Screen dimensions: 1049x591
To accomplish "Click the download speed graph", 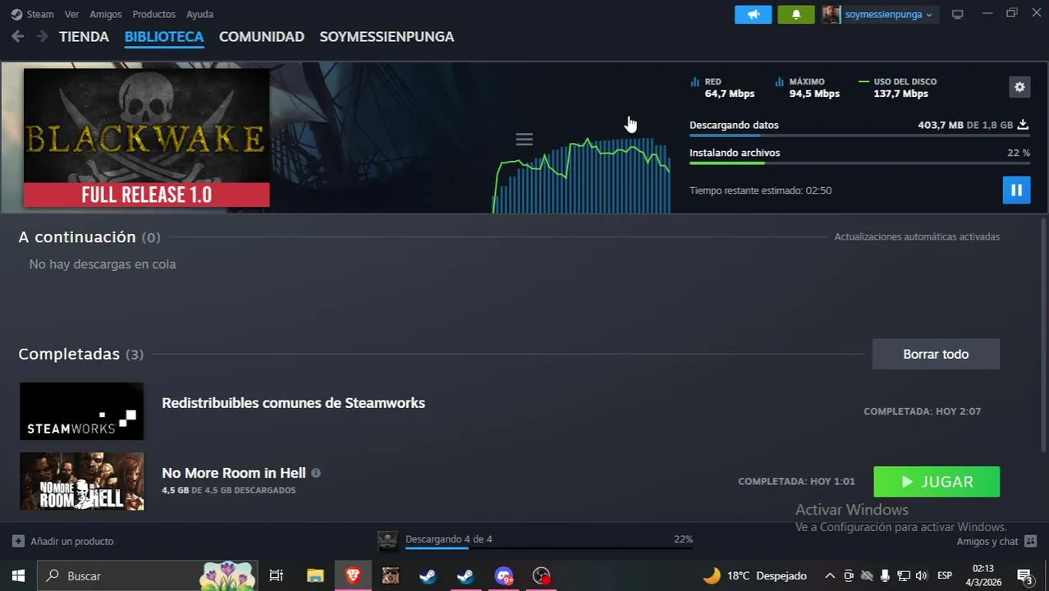I will (582, 175).
